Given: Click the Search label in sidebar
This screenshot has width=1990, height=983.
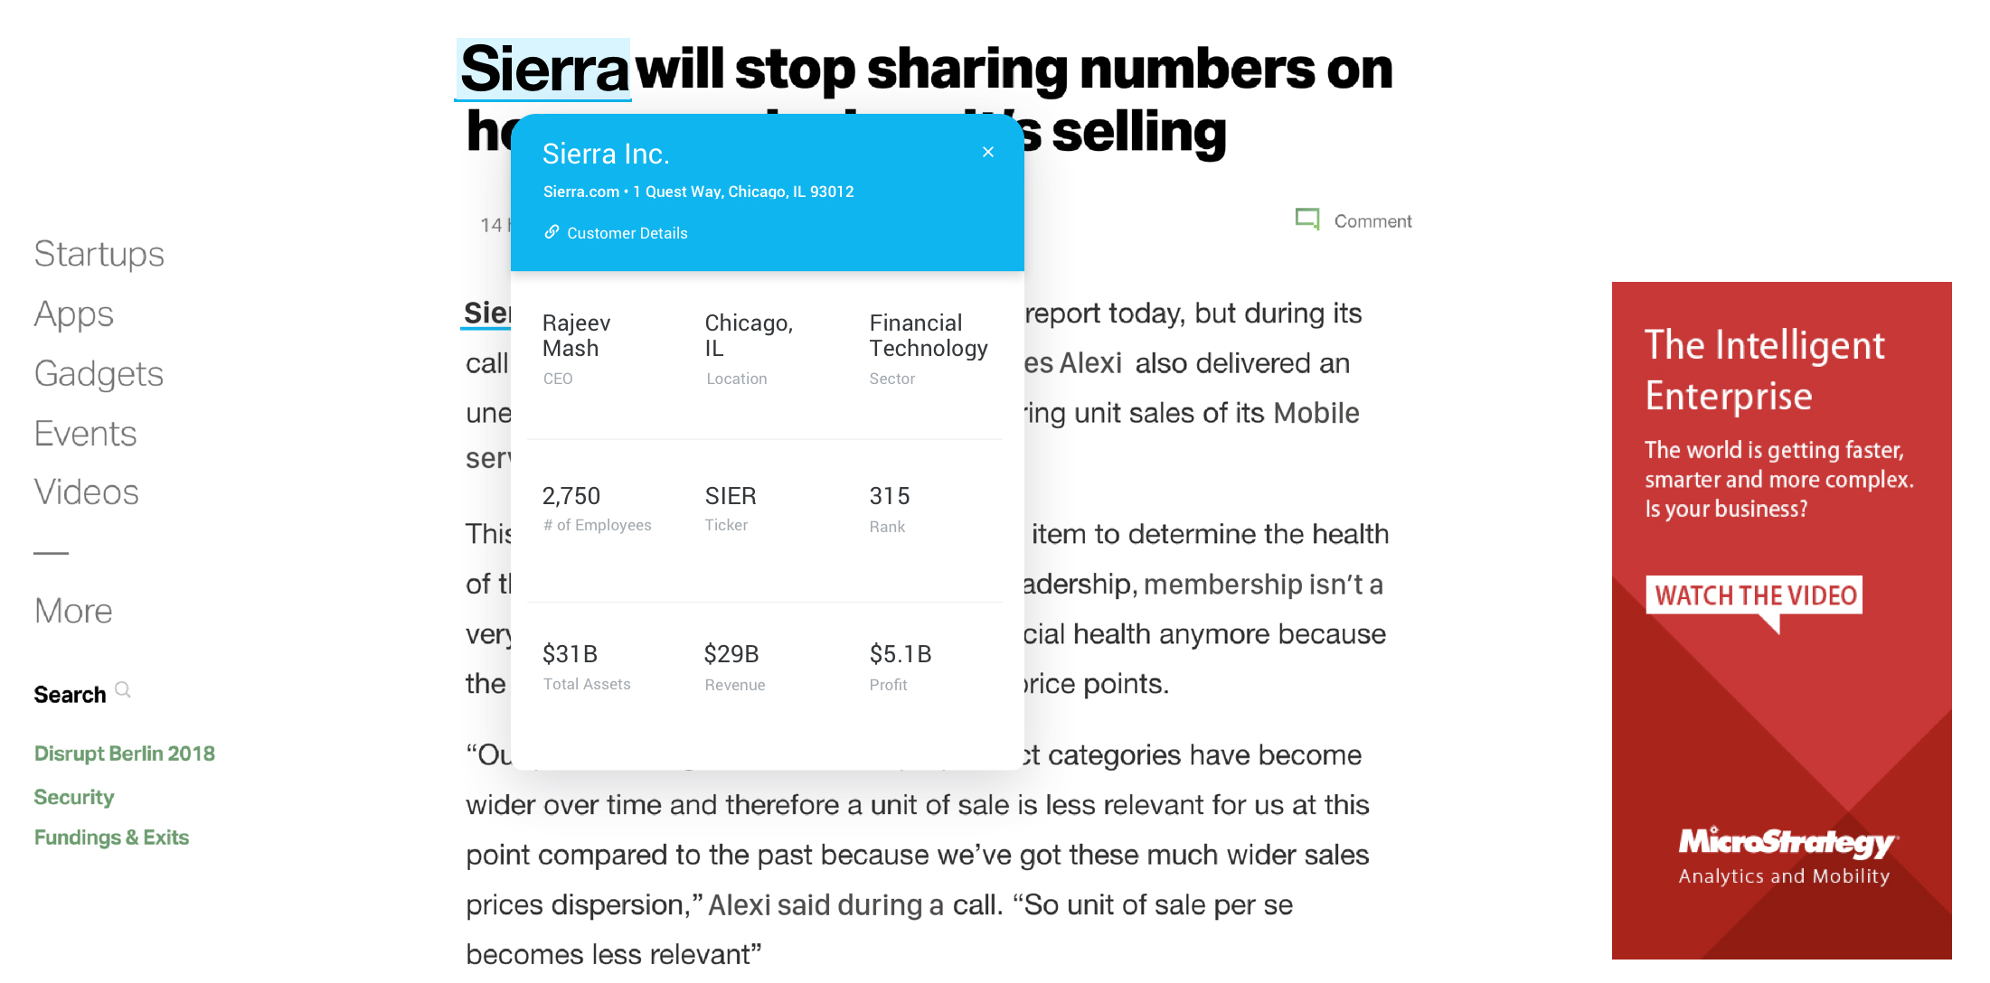Looking at the screenshot, I should (x=70, y=695).
